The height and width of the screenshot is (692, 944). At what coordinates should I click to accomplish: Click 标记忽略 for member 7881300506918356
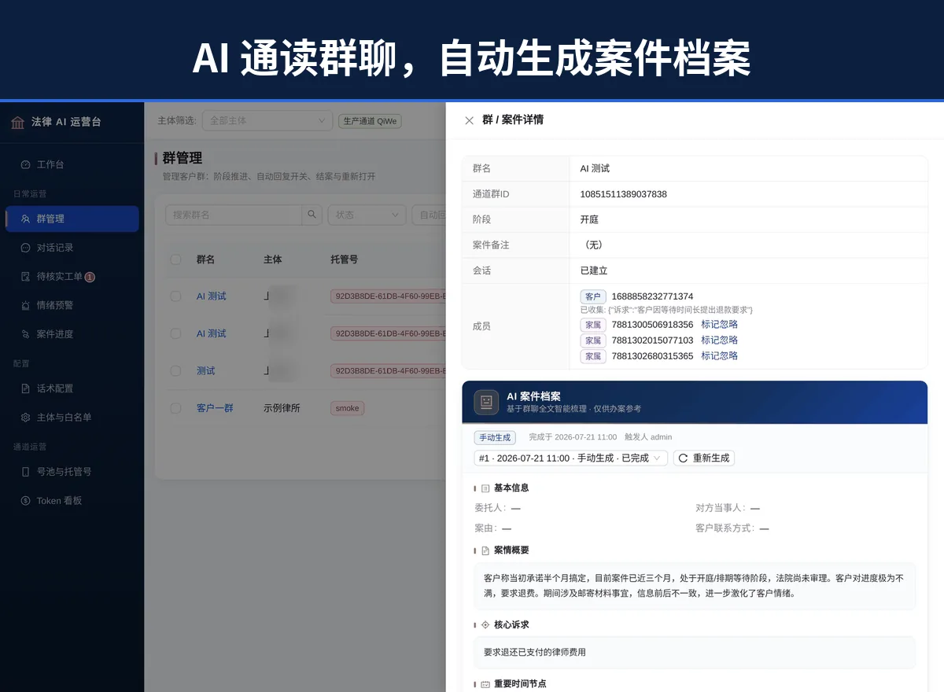719,325
